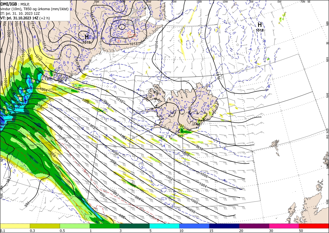The height and width of the screenshot is (233, 329).
Task: Click the 'DMI/IGB : MSLP,' title text
Action: (x=15, y=4)
